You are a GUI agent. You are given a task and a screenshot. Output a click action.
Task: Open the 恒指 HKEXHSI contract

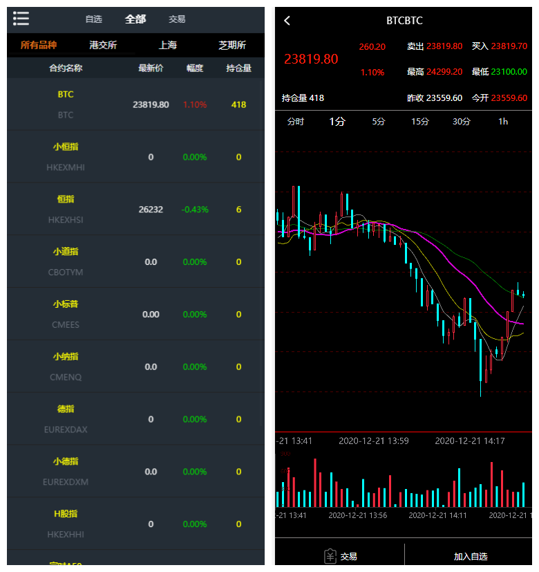click(x=135, y=210)
